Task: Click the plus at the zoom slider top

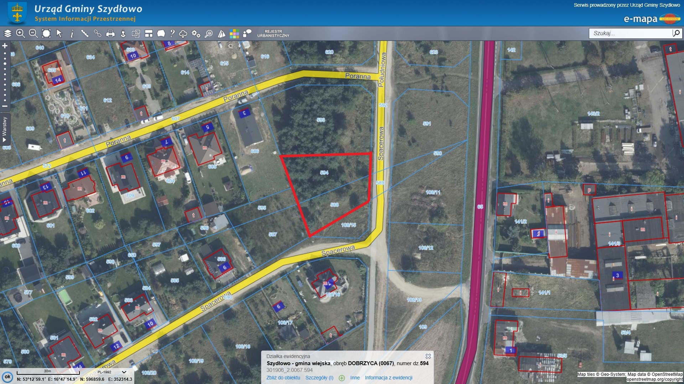Action: pyautogui.click(x=5, y=46)
